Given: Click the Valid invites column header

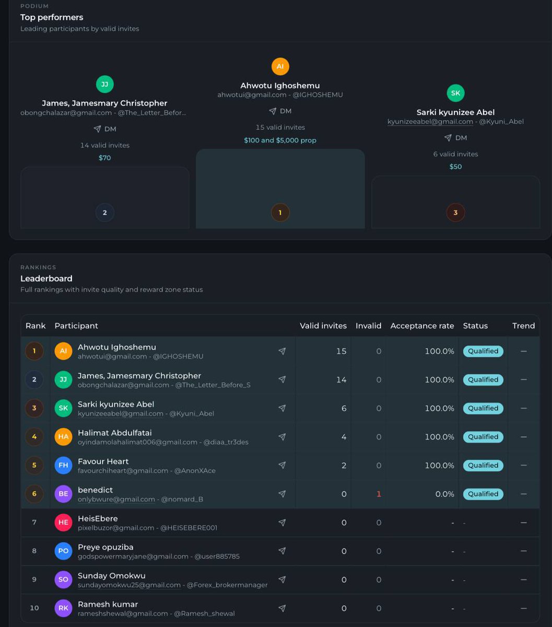Looking at the screenshot, I should (323, 326).
